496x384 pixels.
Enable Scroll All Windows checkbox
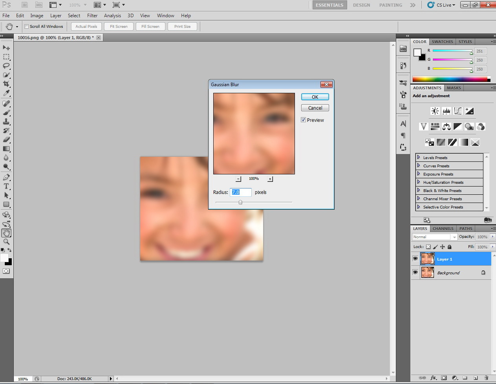(27, 27)
